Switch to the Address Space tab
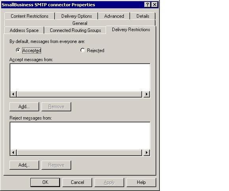This screenshot has width=229, height=191. [24, 30]
